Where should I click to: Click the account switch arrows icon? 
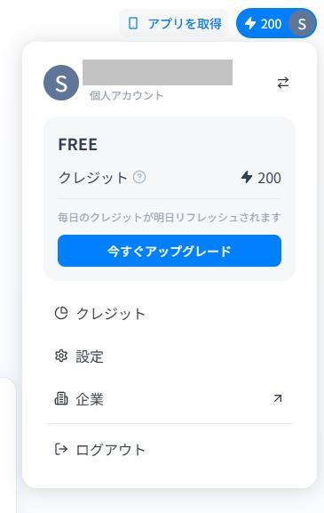[x=283, y=83]
